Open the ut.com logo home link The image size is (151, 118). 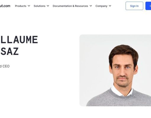[5, 6]
